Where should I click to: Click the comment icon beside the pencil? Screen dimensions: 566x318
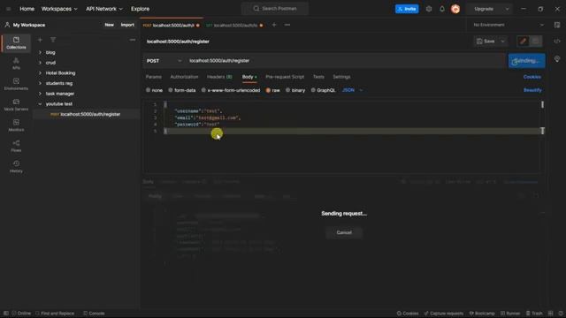pyautogui.click(x=536, y=42)
